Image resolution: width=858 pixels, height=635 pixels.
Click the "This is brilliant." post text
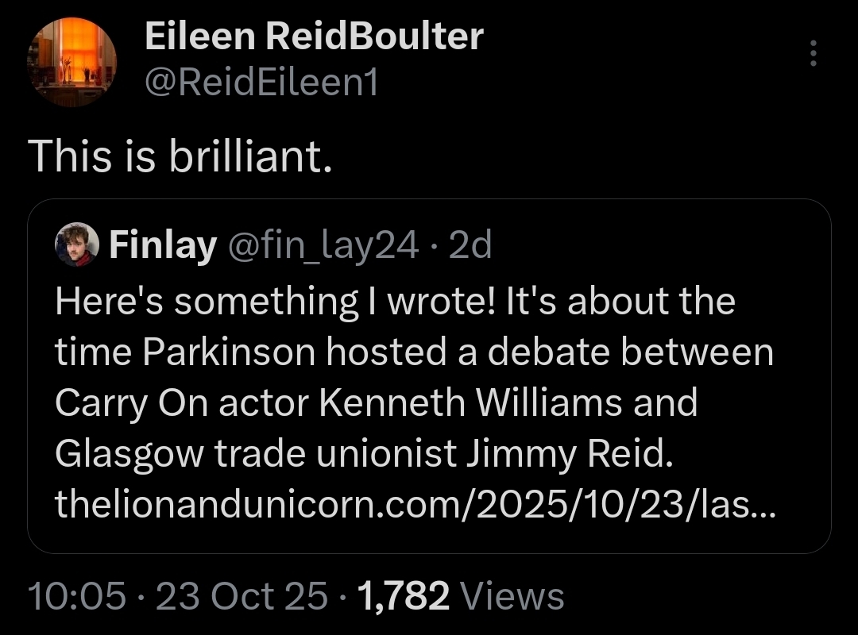180,157
